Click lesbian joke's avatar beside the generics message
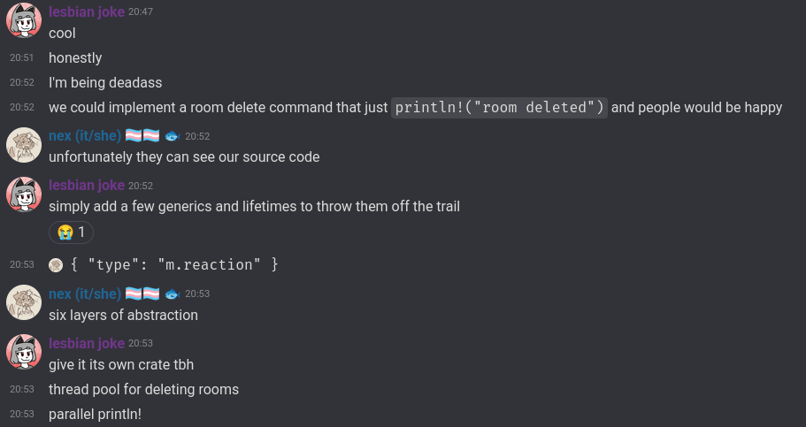 24,194
